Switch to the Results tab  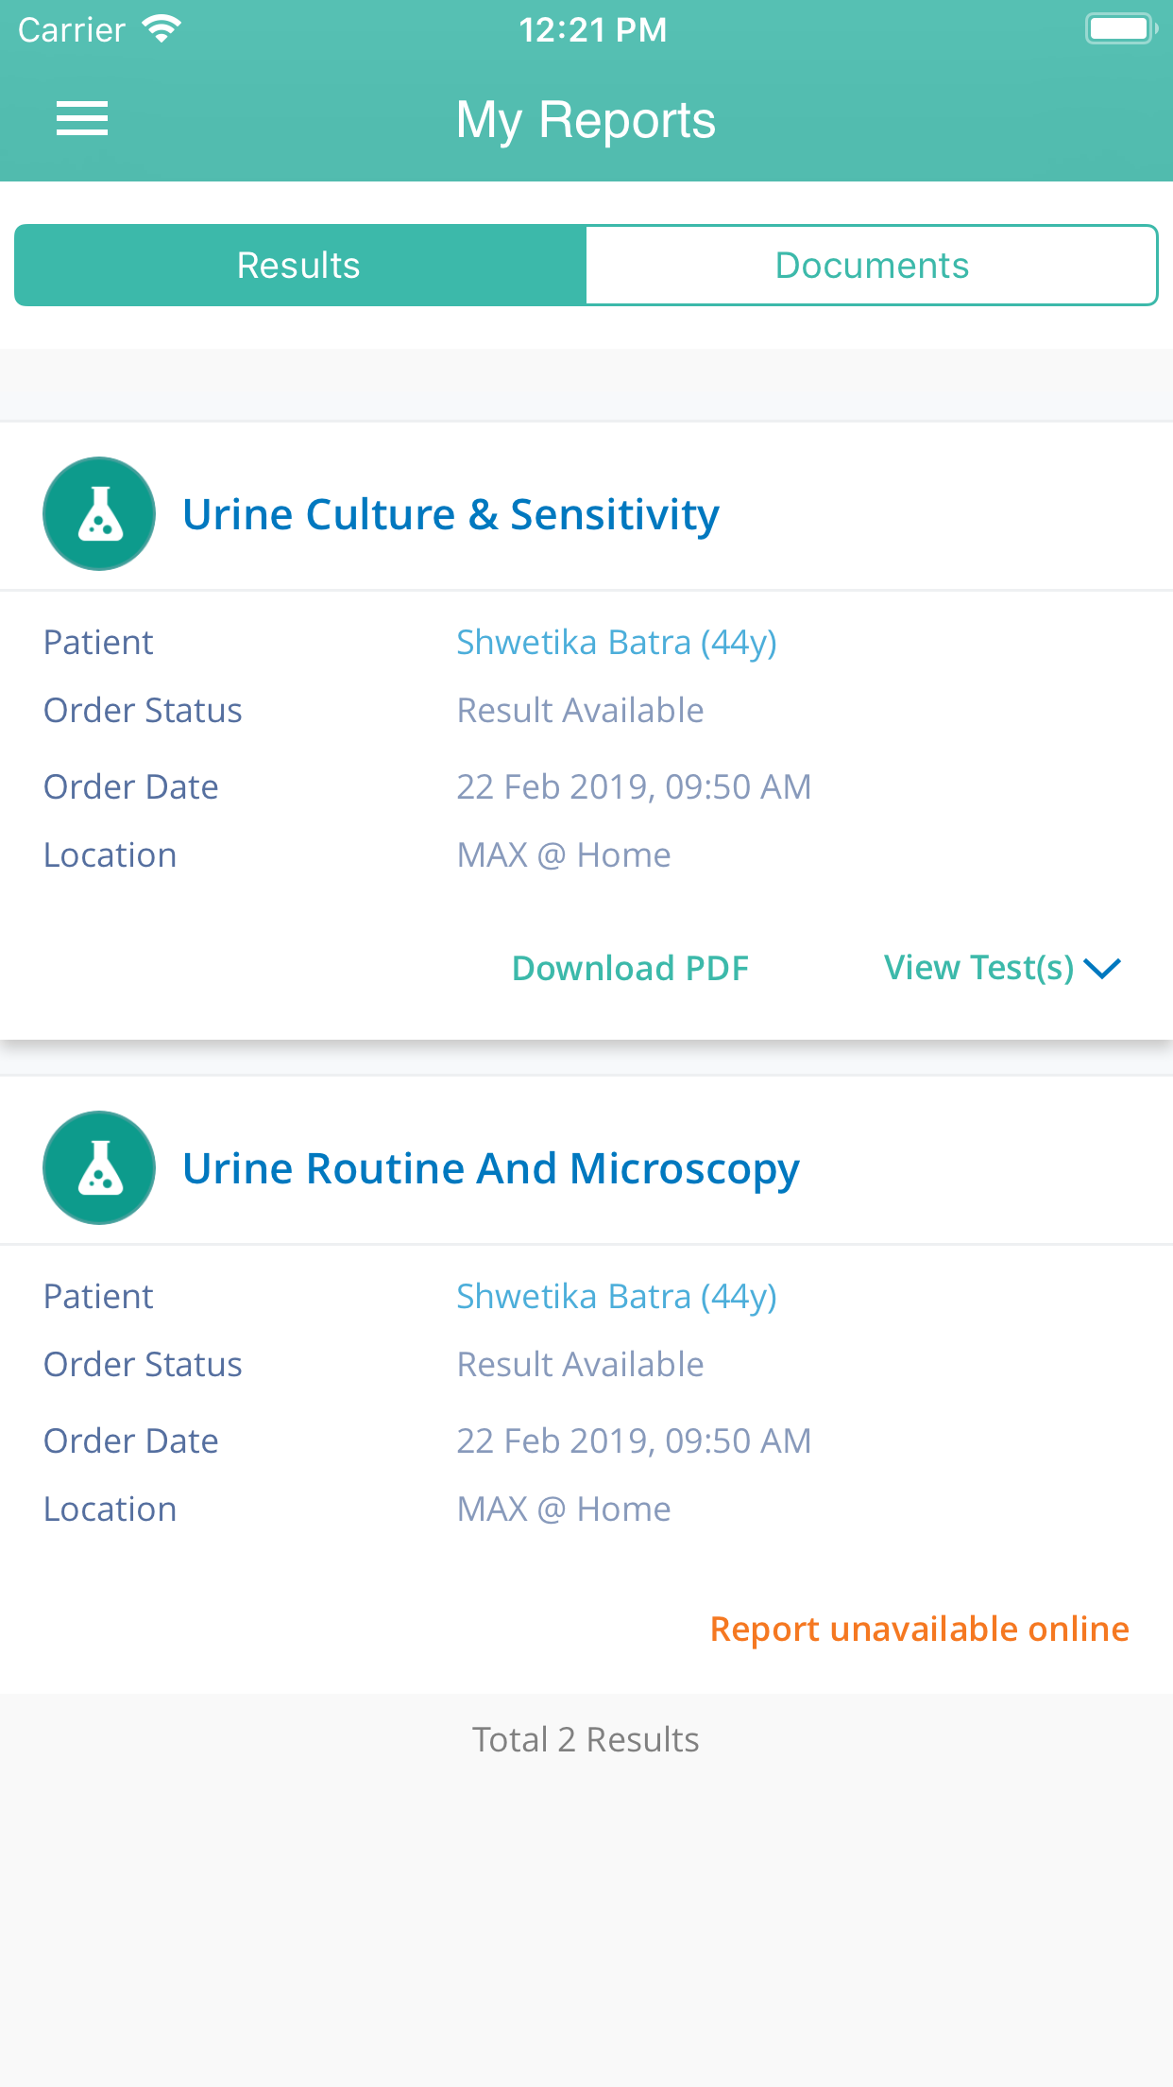click(297, 265)
